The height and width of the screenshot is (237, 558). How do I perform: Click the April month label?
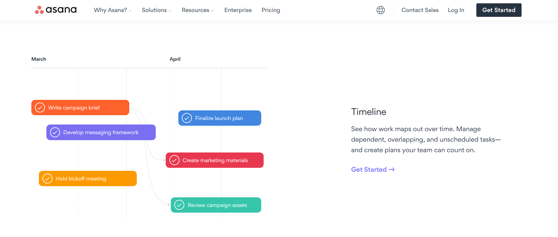coord(175,59)
